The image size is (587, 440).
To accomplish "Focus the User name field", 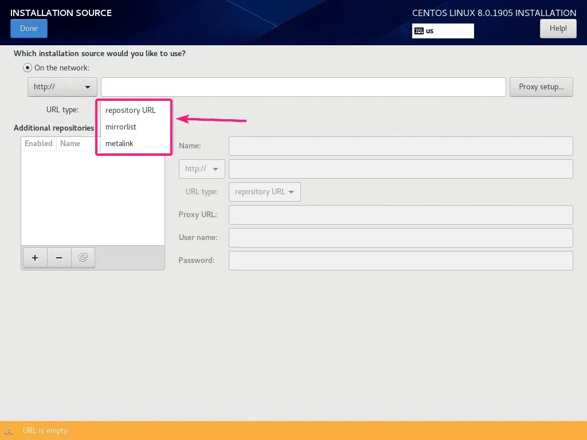I will tap(401, 238).
